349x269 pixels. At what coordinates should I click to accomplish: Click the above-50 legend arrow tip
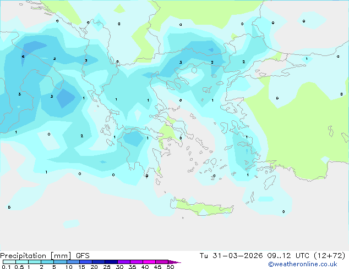click(174, 262)
